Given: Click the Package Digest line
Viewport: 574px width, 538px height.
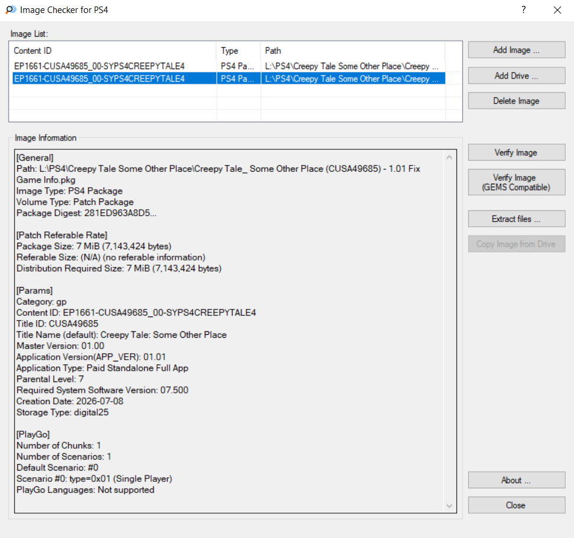Looking at the screenshot, I should tap(86, 213).
